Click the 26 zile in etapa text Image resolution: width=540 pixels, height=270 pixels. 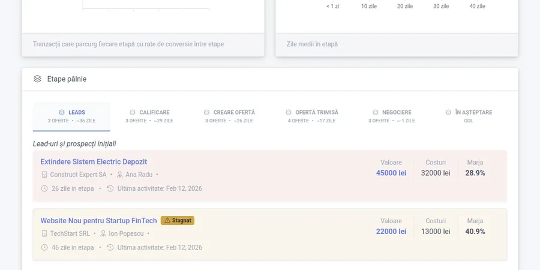(73, 188)
